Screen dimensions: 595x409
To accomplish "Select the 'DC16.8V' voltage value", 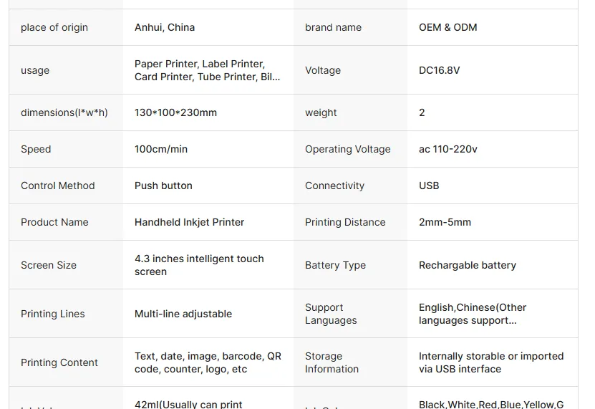I will point(439,70).
